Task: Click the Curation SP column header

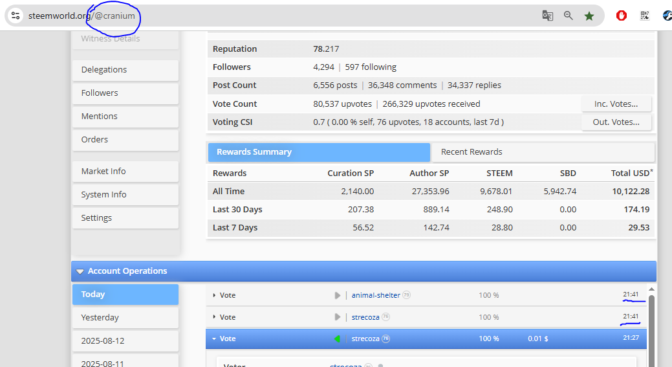Action: 351,173
